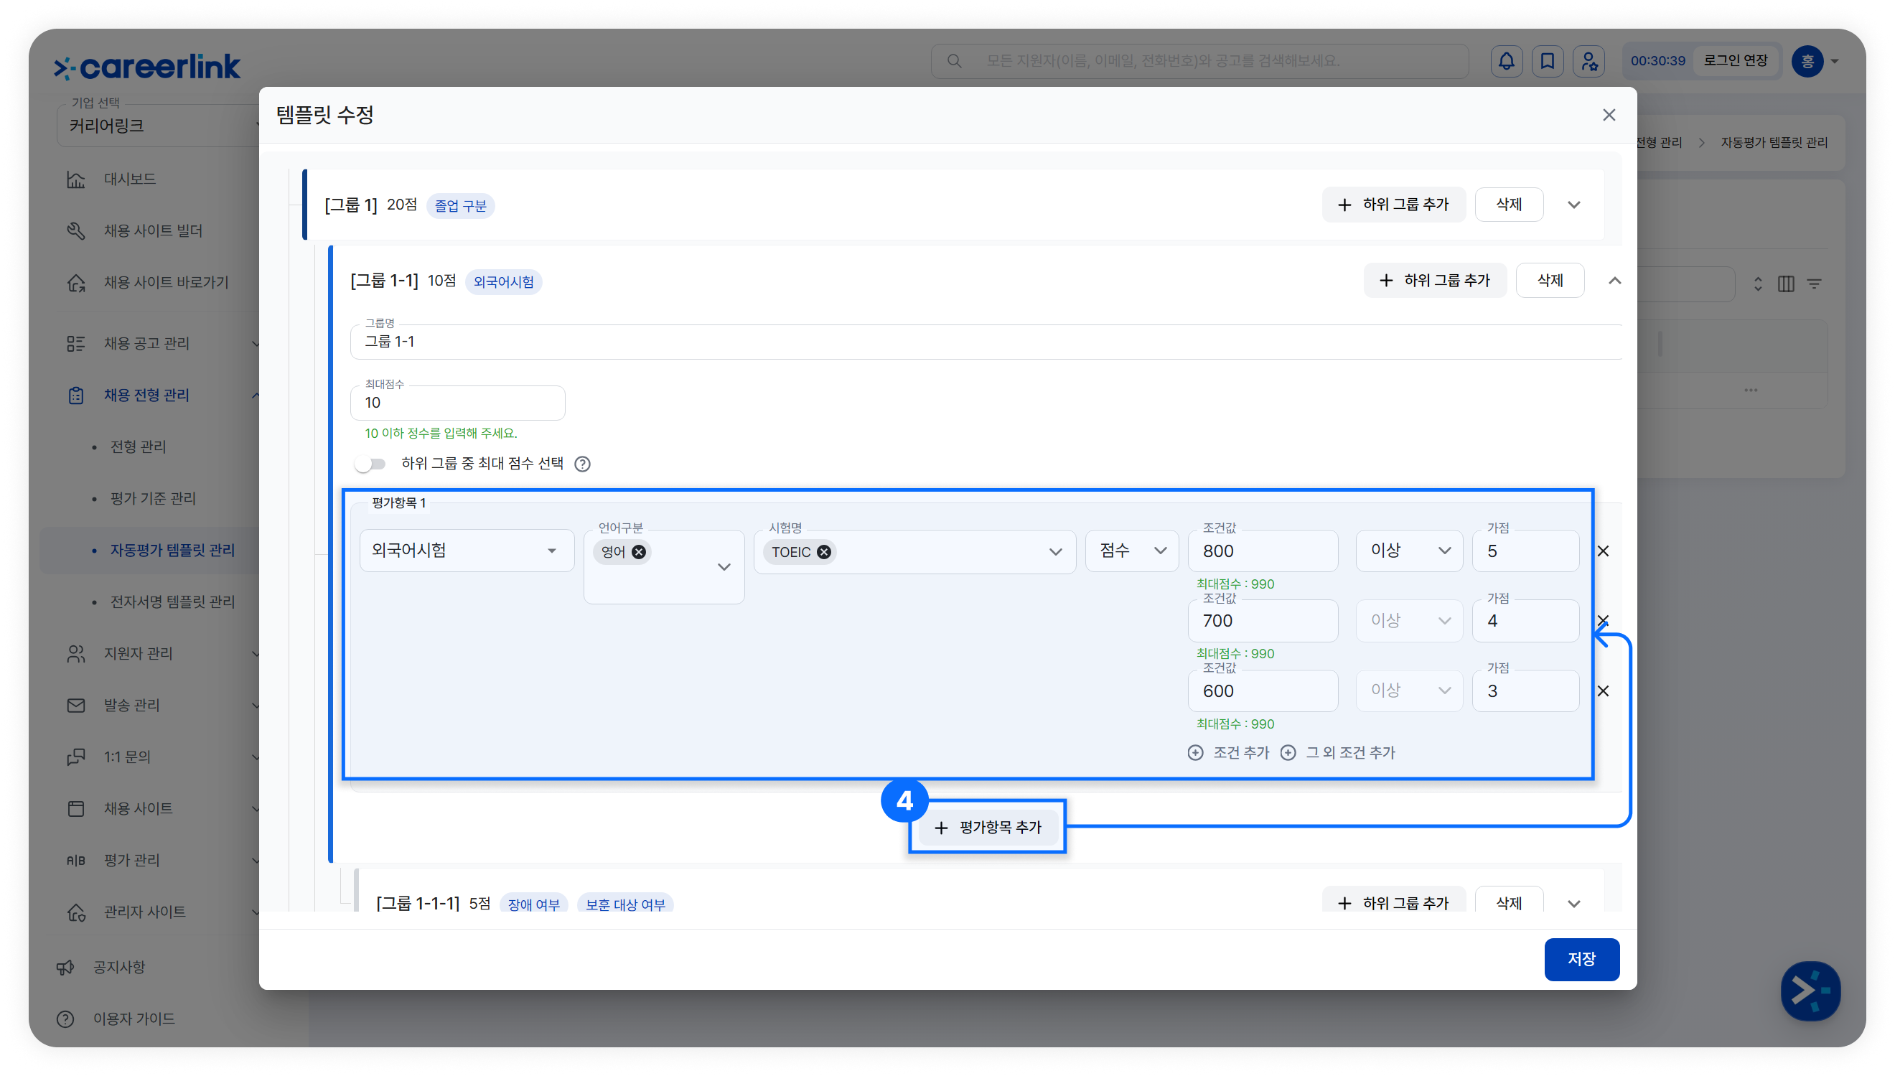Click the help icon beside 최대 점수 선택
Screen dimensions: 1895x1076
582,464
